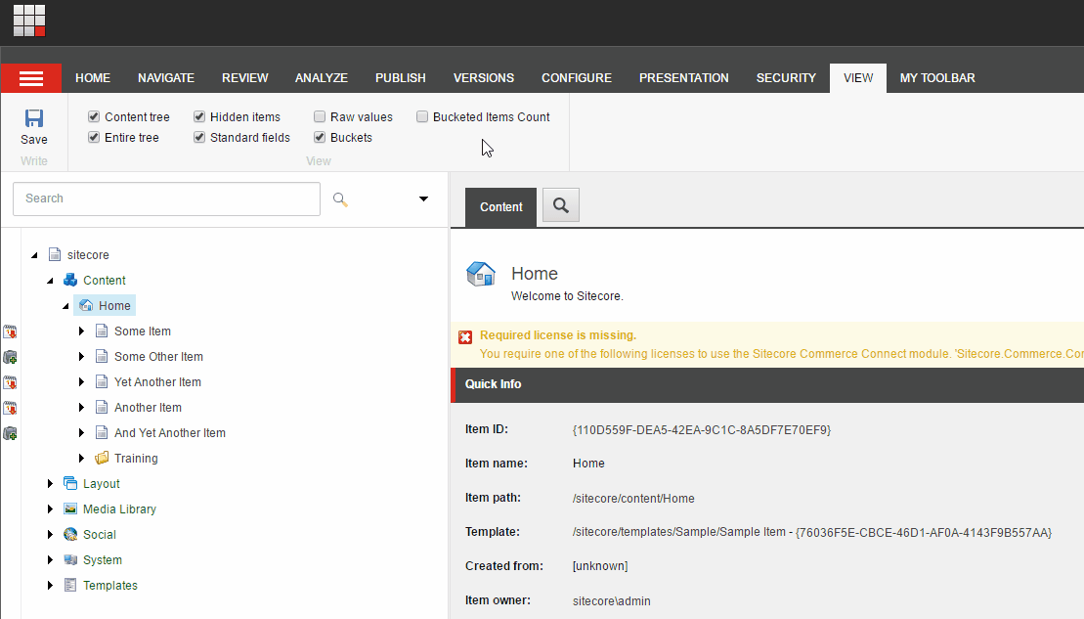Image resolution: width=1084 pixels, height=619 pixels.
Task: Enable the Bucketed Items Count checkbox
Action: click(422, 117)
